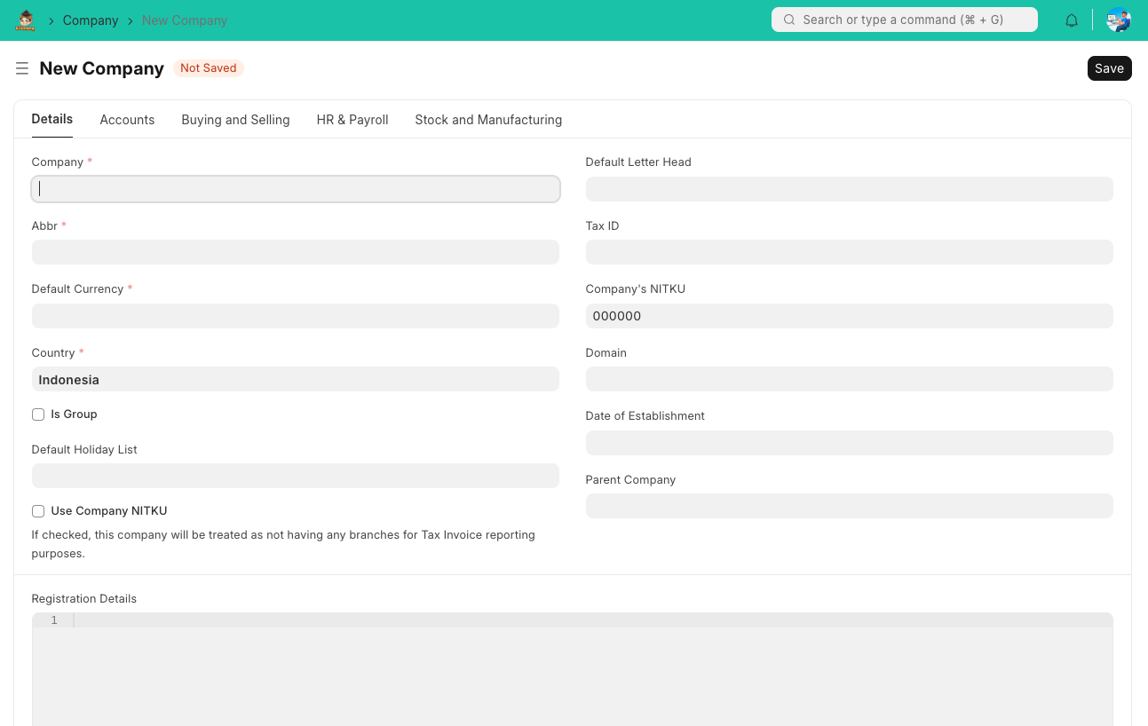Screen dimensions: 1148x726
Task: Click the Save button
Action: (x=1109, y=68)
